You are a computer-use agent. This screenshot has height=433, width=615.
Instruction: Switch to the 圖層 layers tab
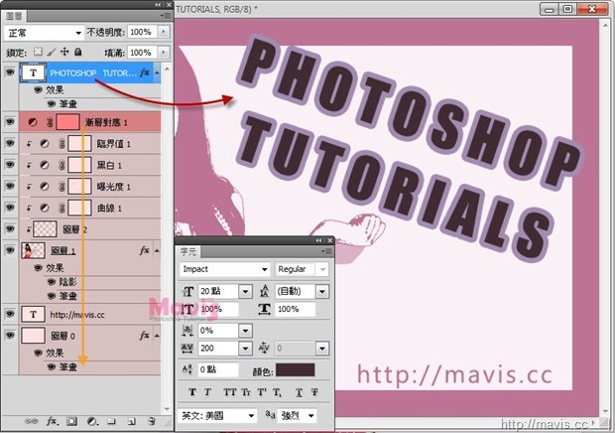pos(15,16)
